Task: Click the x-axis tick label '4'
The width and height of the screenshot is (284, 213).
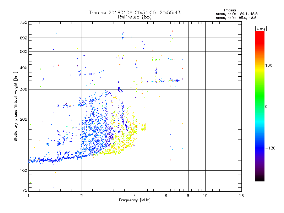Action: coord(135,196)
